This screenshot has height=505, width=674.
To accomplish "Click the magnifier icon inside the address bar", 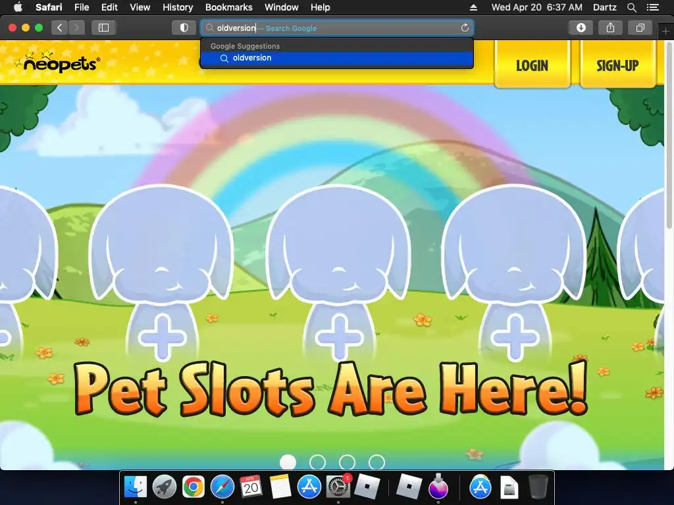I will tap(210, 28).
